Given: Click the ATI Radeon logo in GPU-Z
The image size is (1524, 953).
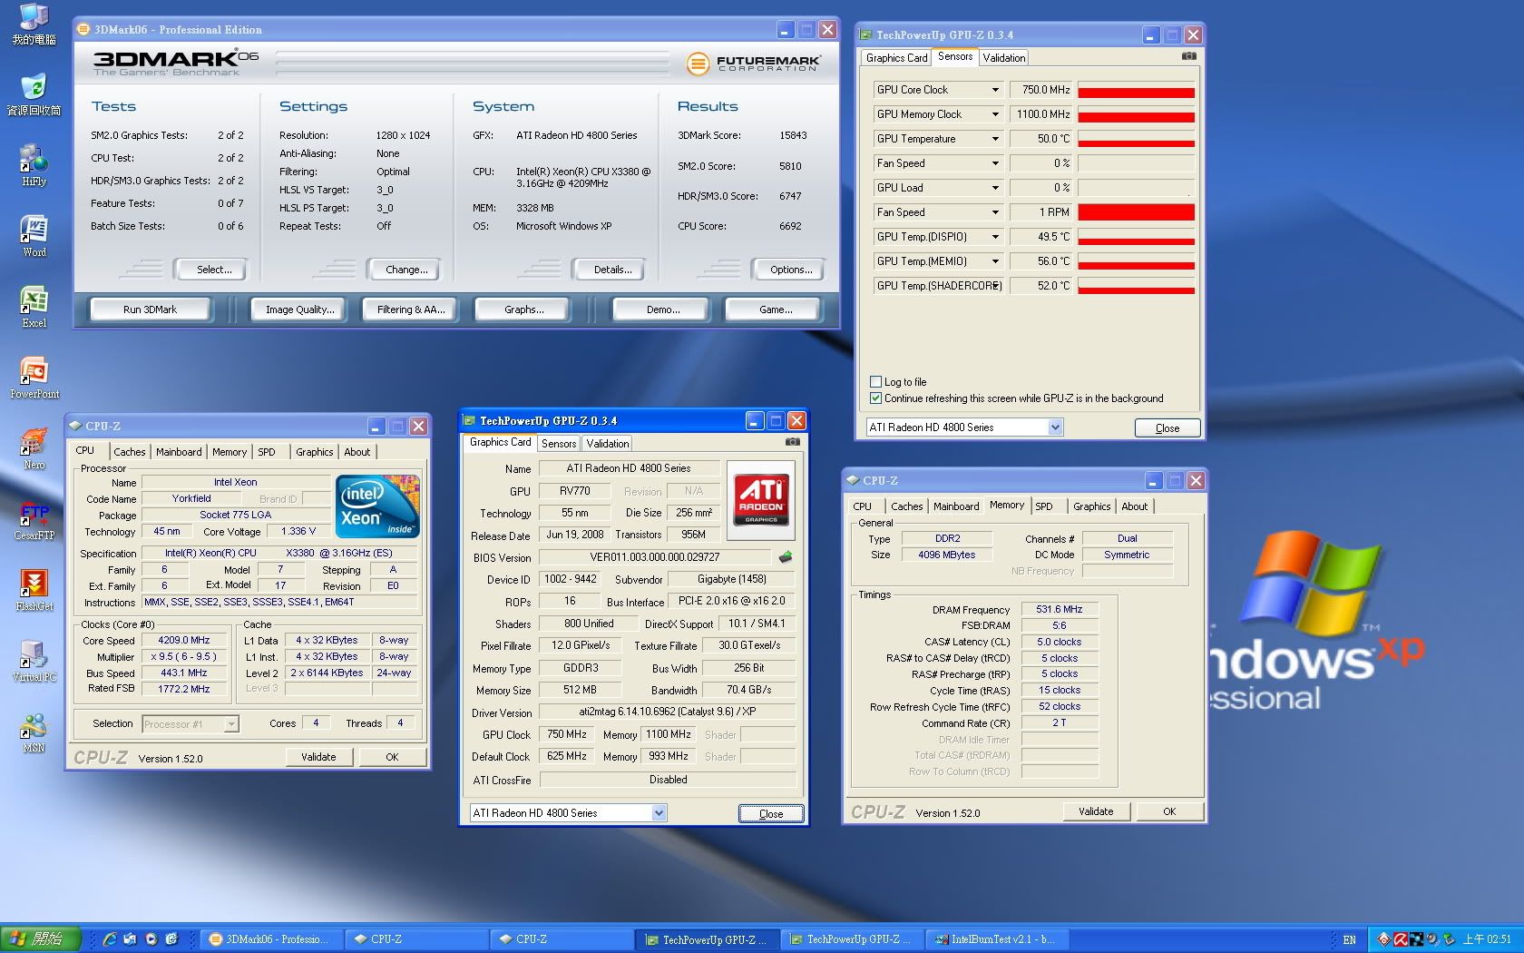Looking at the screenshot, I should point(761,500).
